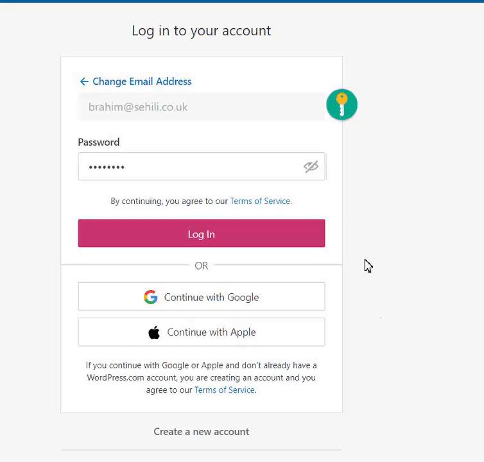484x462 pixels.
Task: Toggle password visibility with the crossed-eye icon
Action: pos(311,167)
